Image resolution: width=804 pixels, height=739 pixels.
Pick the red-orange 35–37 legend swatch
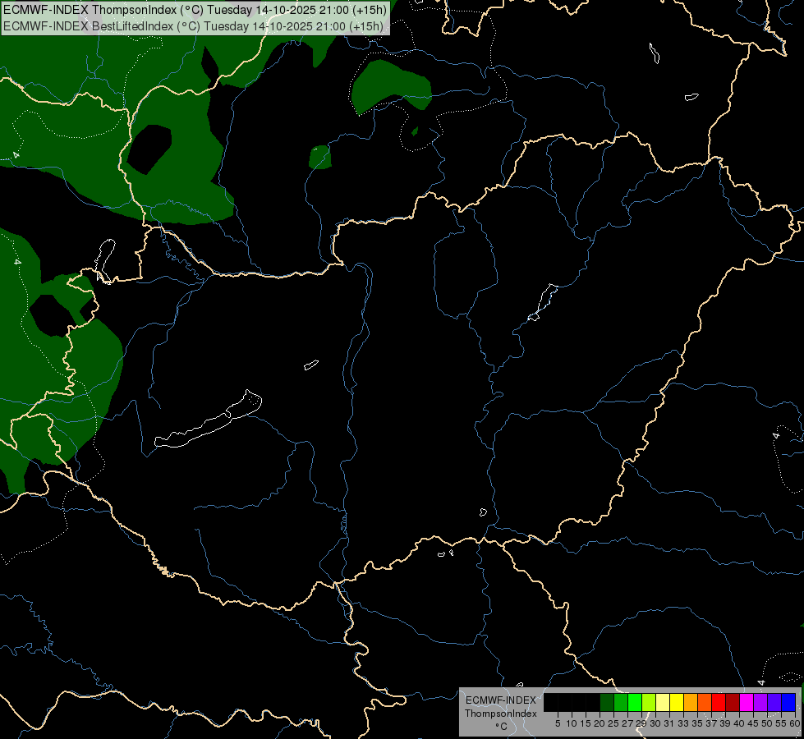pyautogui.click(x=705, y=703)
